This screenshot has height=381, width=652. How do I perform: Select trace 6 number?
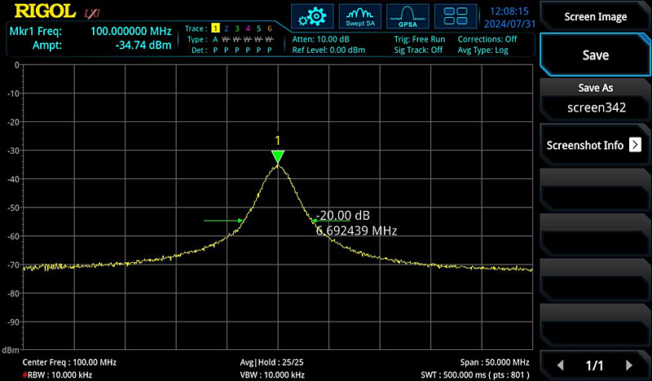(270, 28)
